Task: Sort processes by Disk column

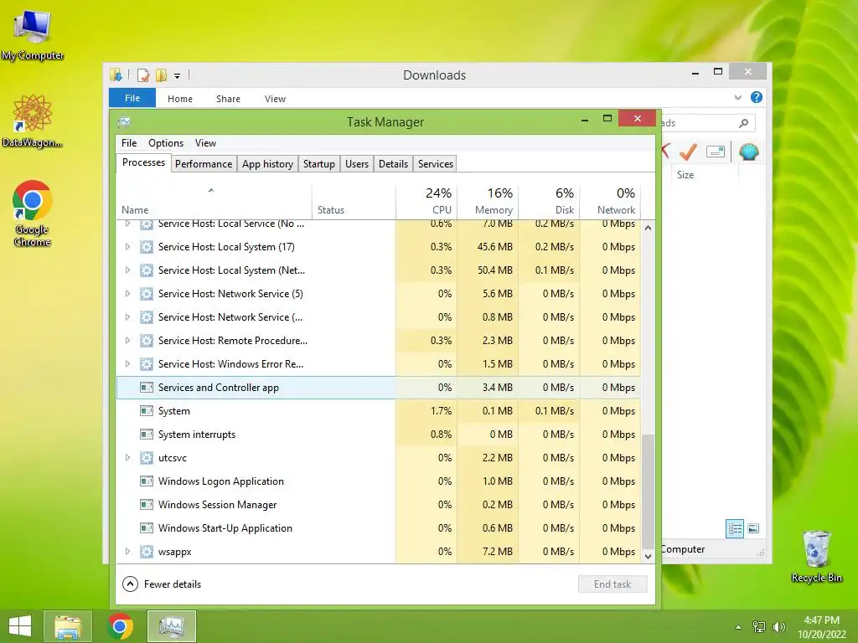Action: coord(549,201)
